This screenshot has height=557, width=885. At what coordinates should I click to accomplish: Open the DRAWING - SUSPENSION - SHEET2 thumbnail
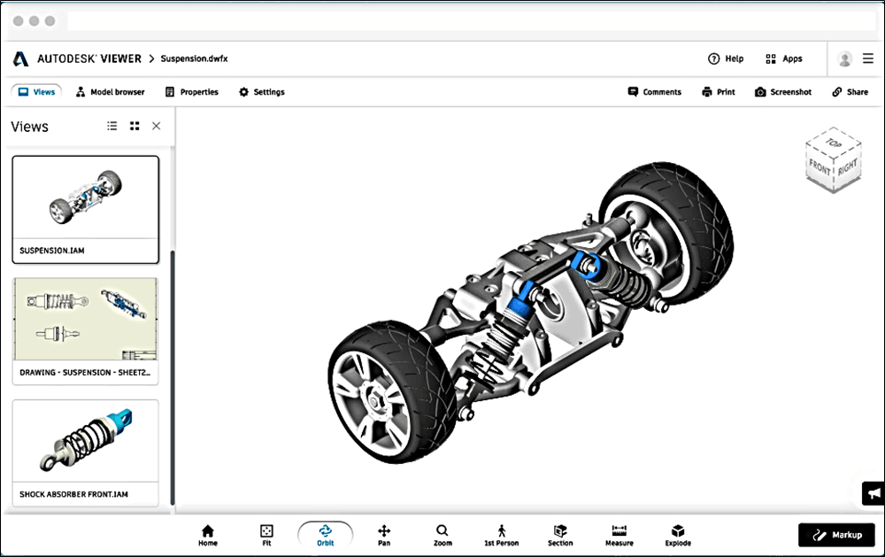point(86,331)
